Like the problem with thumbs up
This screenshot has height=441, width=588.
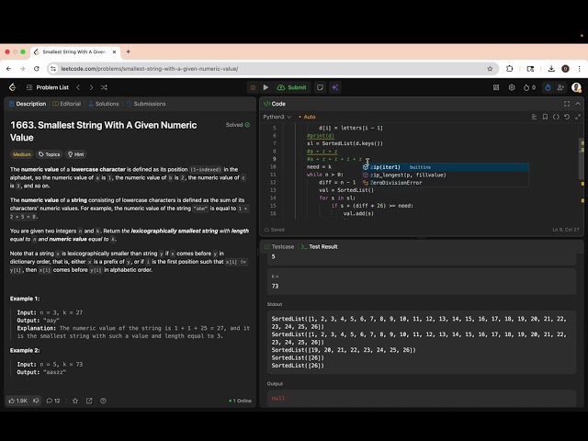[x=18, y=401]
